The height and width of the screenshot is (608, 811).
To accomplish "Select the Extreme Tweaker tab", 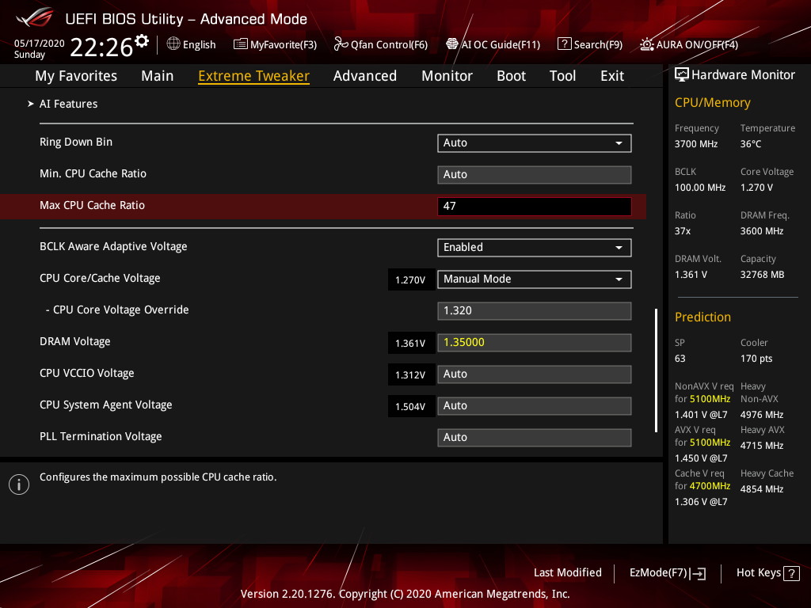I will coord(254,76).
